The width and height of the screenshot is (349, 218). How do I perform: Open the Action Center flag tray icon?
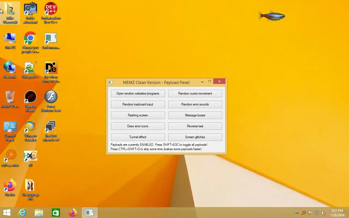click(310, 213)
